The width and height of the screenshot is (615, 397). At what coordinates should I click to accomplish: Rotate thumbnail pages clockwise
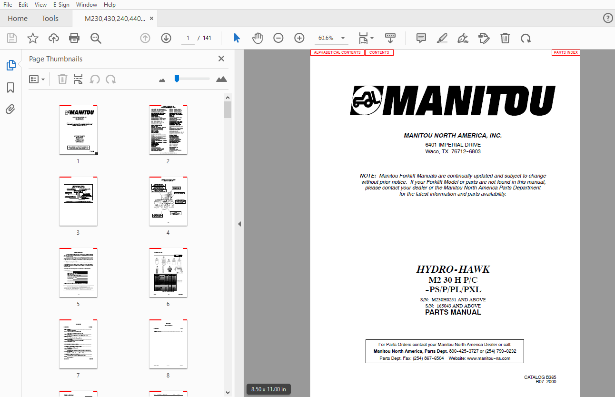click(x=111, y=79)
